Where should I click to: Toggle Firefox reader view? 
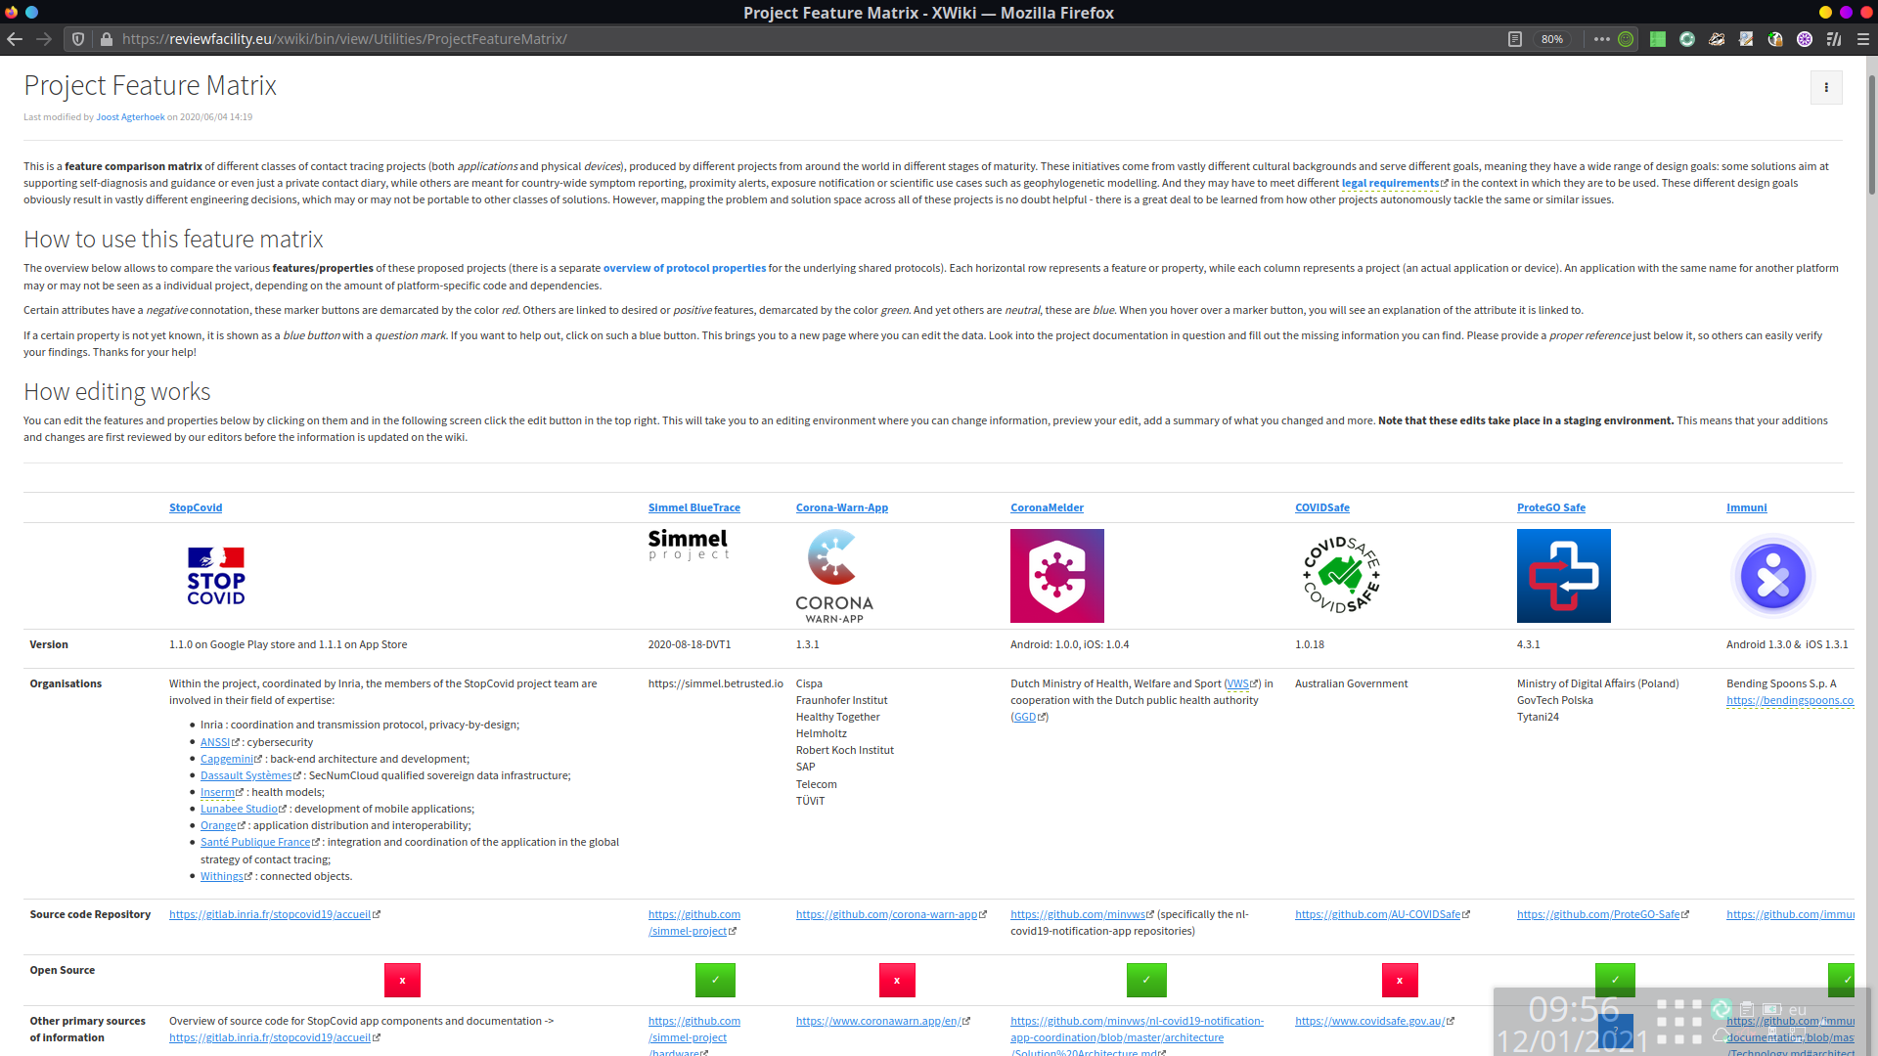(x=1514, y=39)
